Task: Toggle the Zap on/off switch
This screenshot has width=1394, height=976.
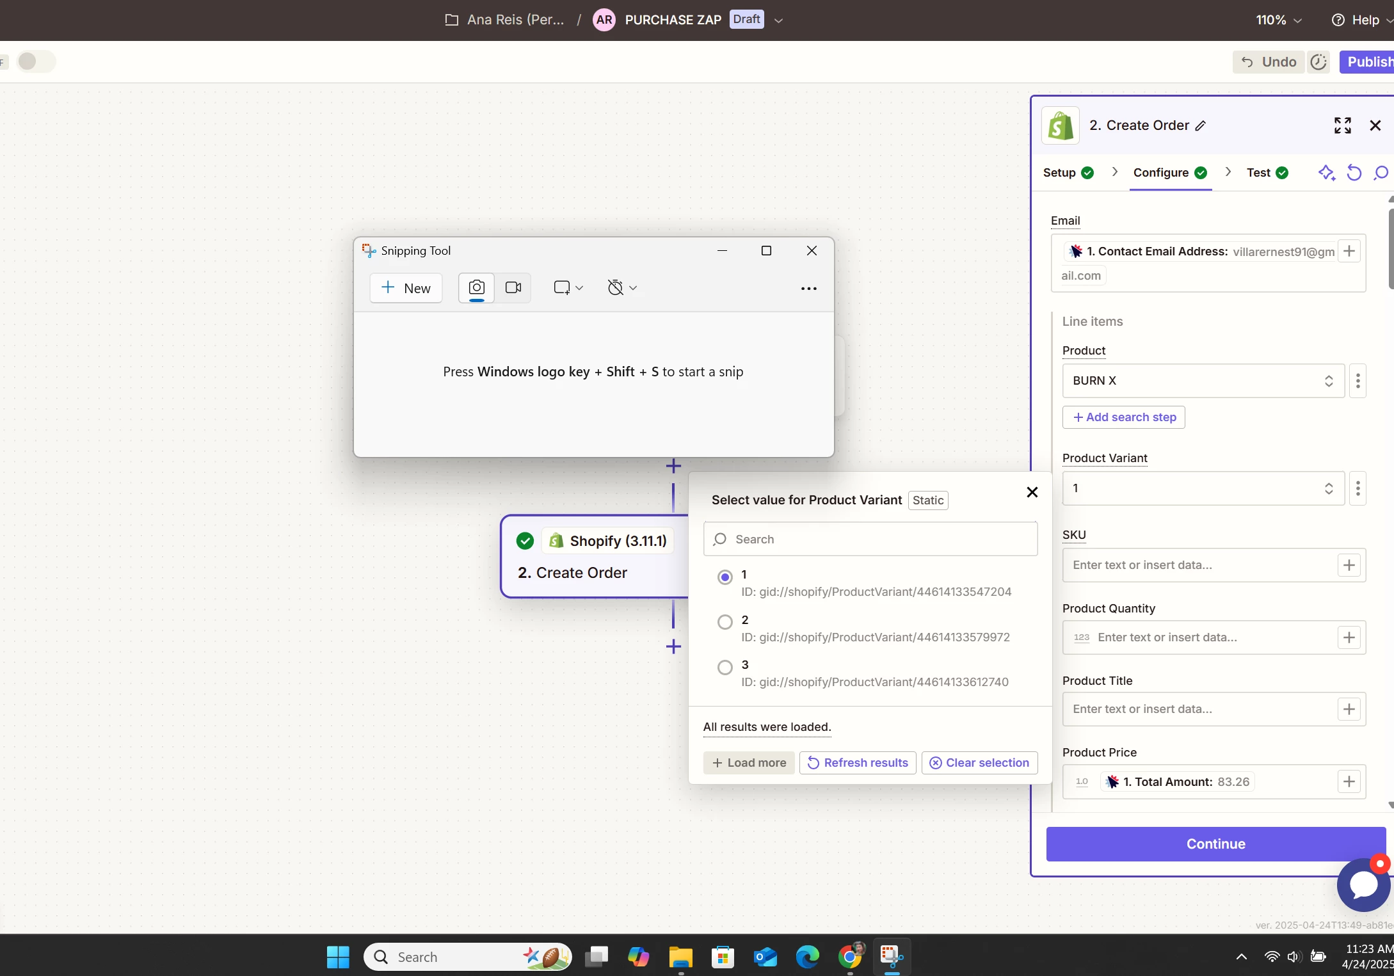Action: pyautogui.click(x=36, y=61)
